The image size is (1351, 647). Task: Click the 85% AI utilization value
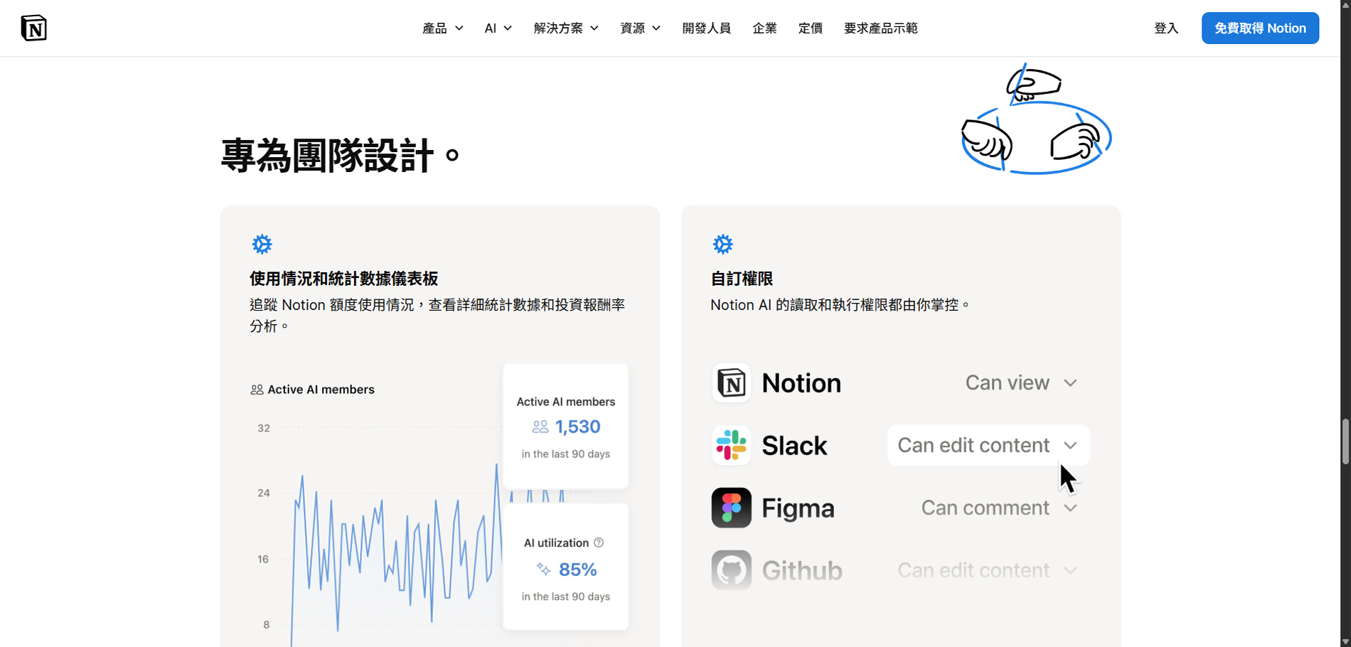coord(577,570)
